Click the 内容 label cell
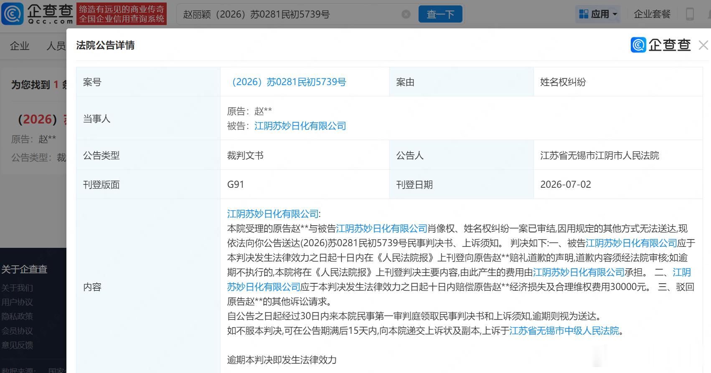The height and width of the screenshot is (373, 711). tap(148, 287)
